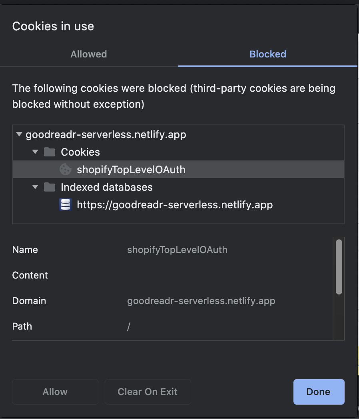Collapse the Cookies folder

[x=35, y=152]
